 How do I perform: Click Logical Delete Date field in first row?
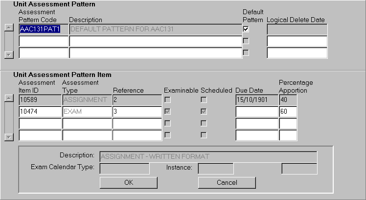coord(297,29)
